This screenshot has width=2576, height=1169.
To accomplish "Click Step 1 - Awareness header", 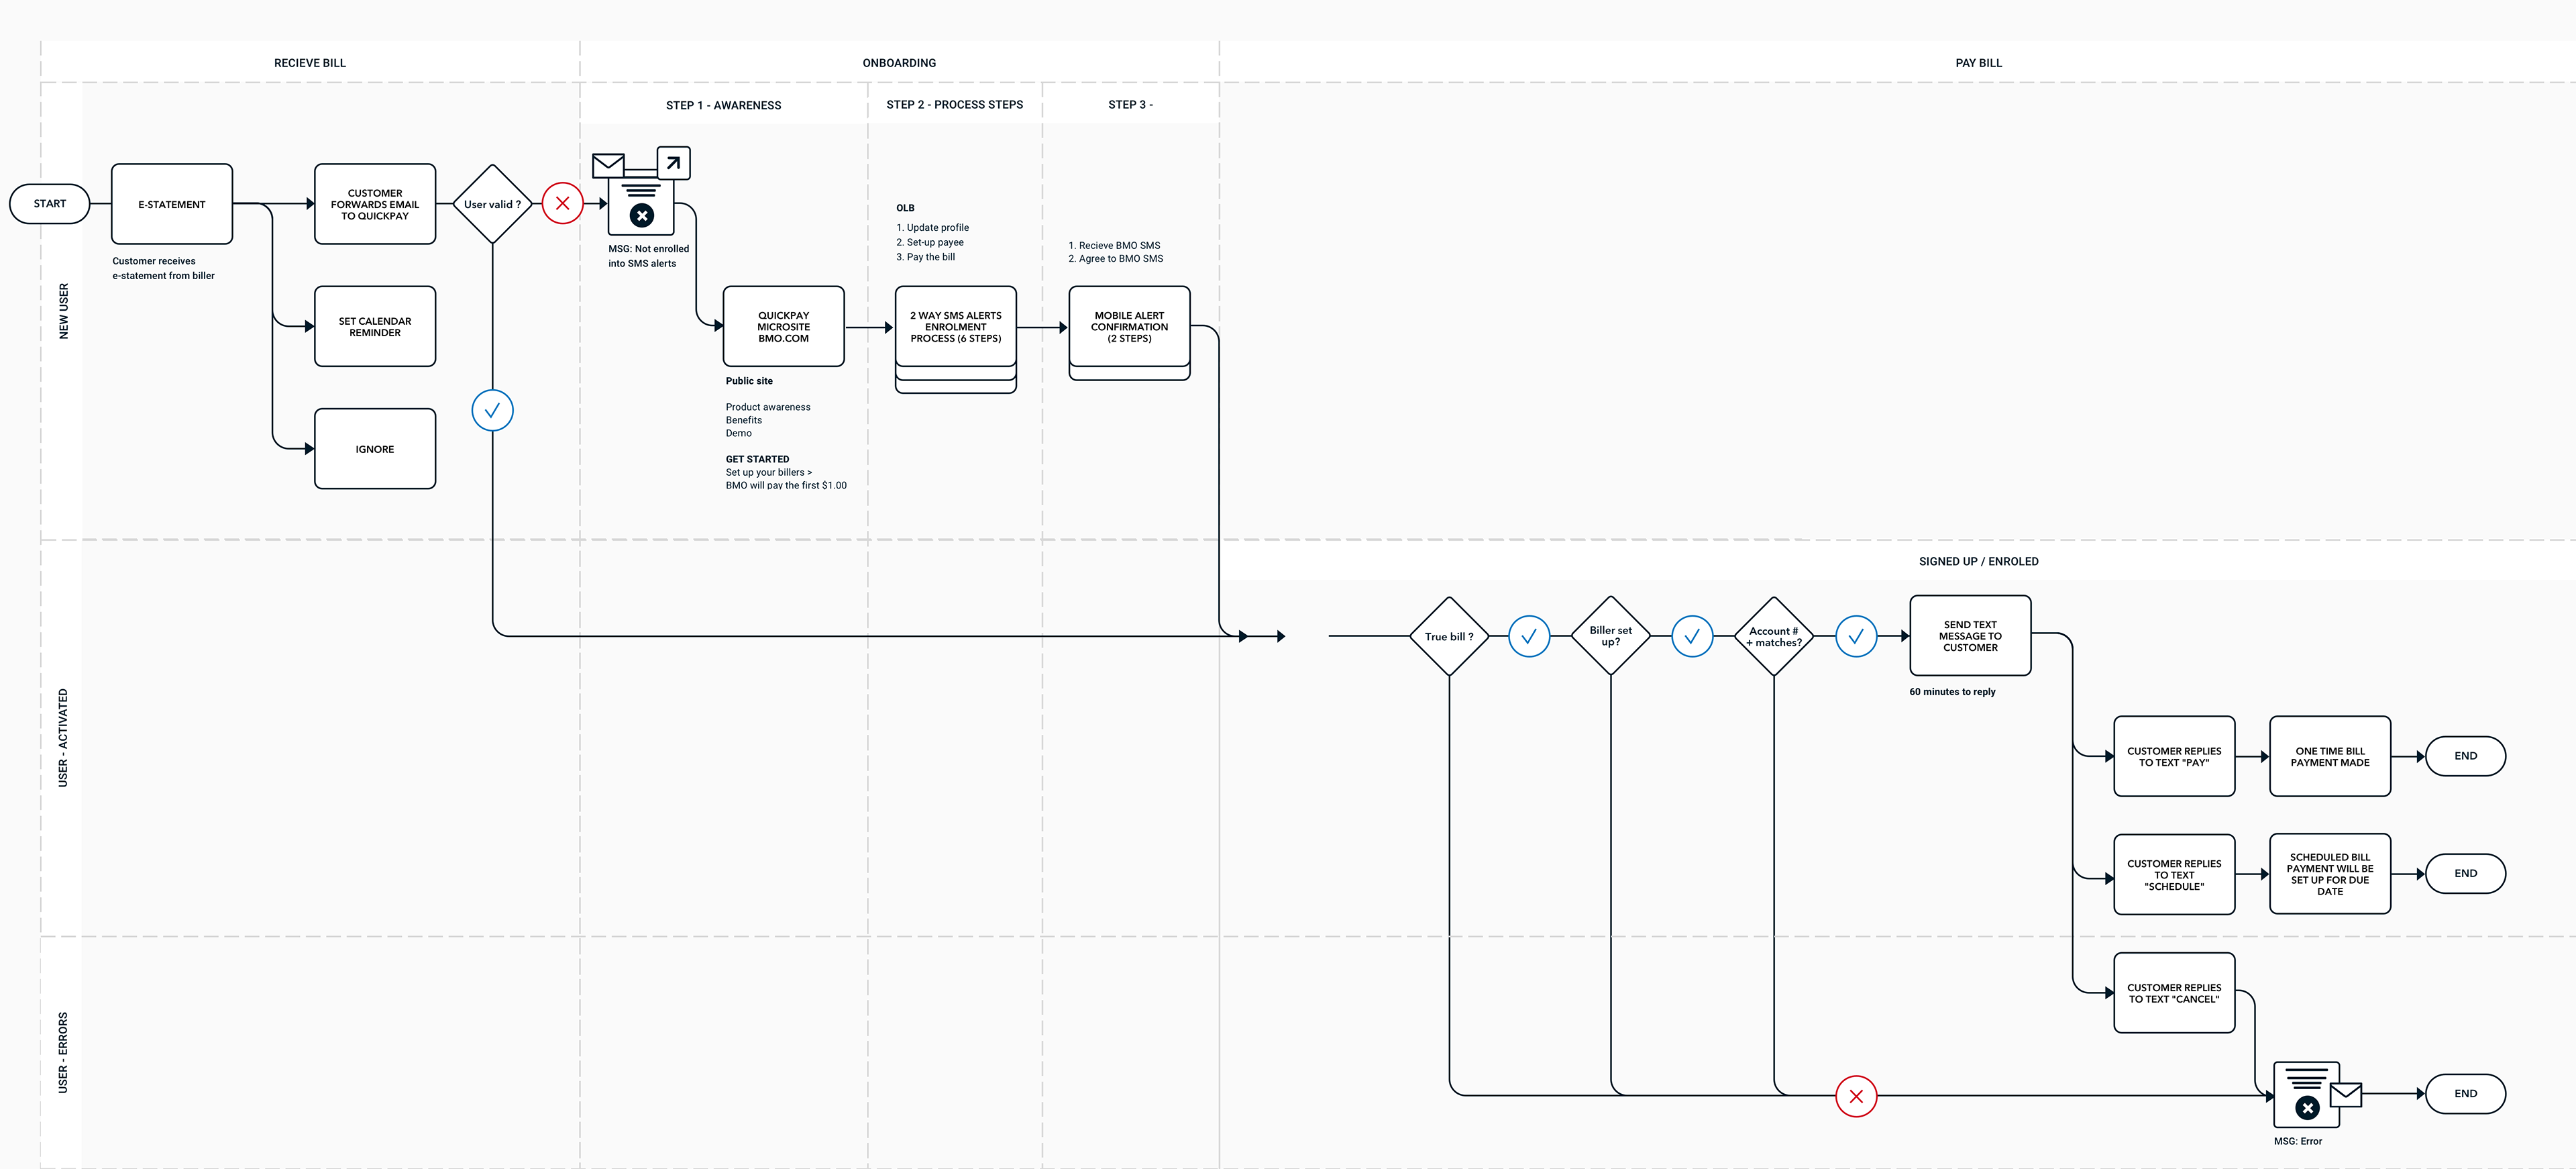I will [723, 105].
